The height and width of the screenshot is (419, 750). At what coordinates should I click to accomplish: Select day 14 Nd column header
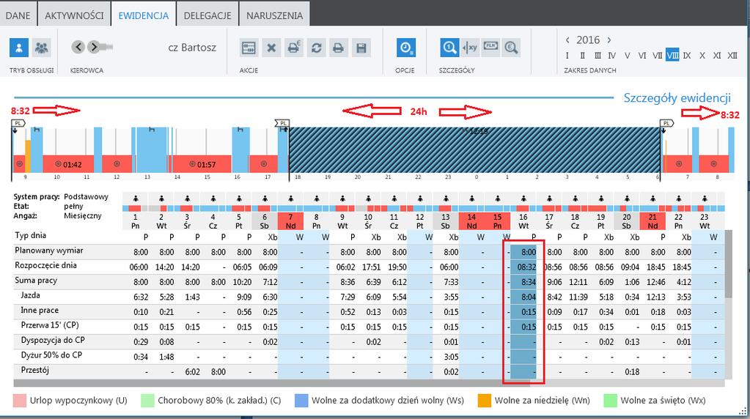(x=471, y=221)
